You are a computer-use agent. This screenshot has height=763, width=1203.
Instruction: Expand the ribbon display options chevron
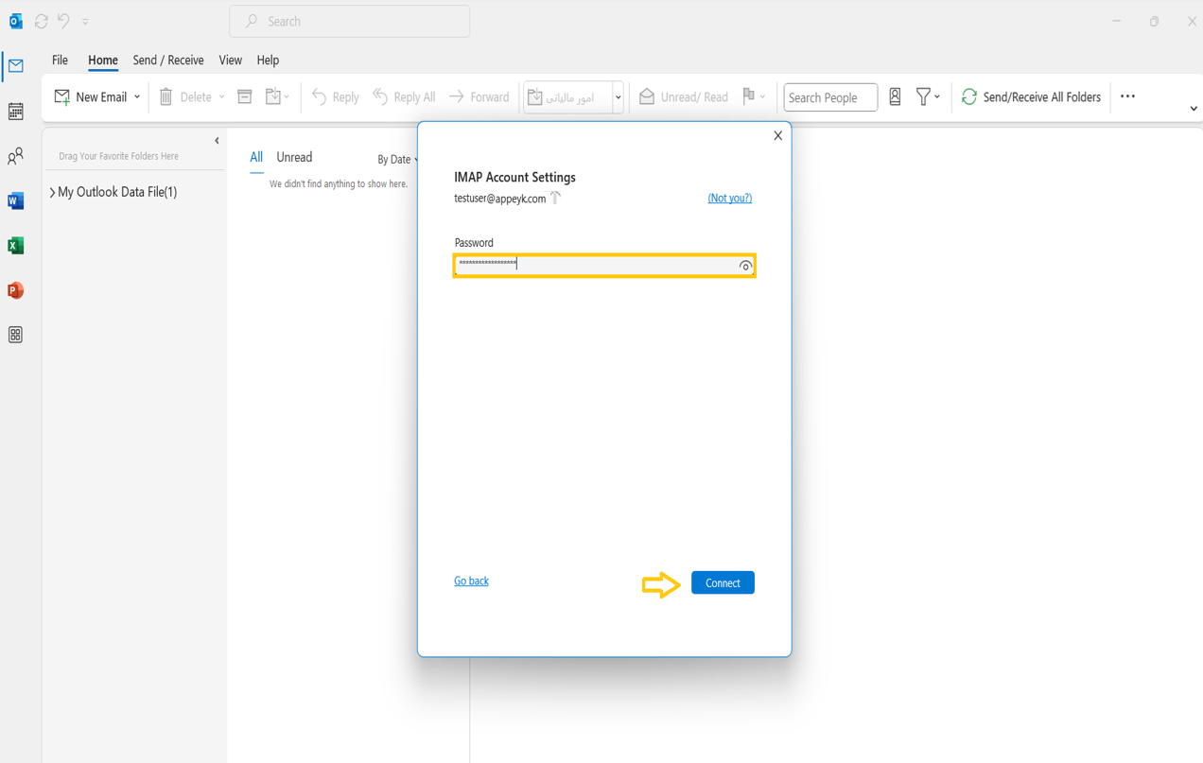click(1194, 109)
